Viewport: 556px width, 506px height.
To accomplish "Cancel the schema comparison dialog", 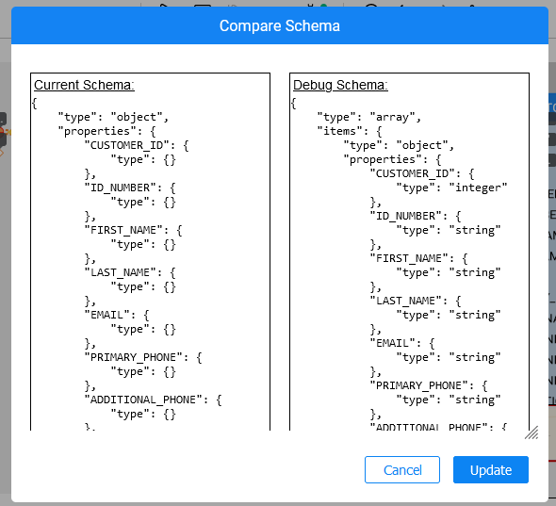I will click(402, 470).
